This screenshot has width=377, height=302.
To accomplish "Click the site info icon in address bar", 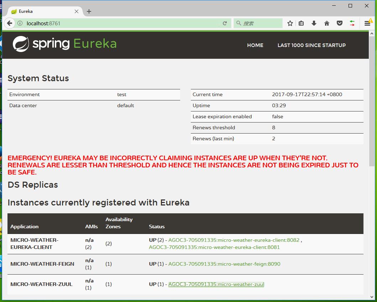I will coord(20,24).
